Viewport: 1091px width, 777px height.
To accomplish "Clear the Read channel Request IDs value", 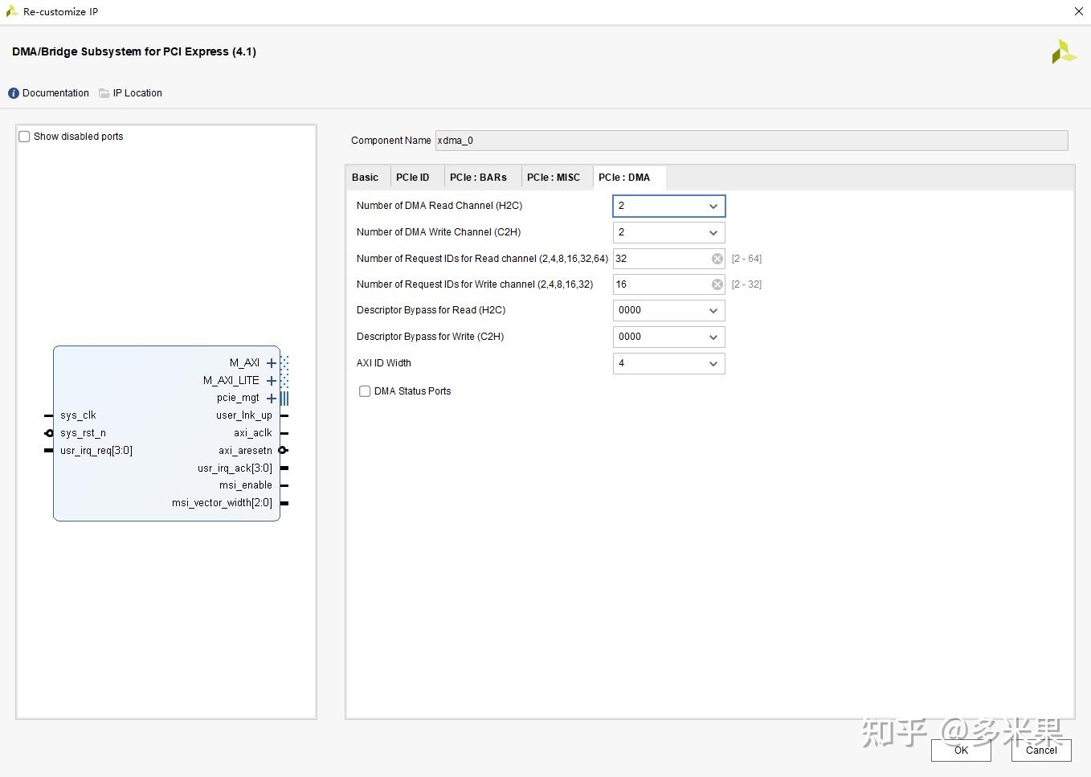I will (717, 258).
